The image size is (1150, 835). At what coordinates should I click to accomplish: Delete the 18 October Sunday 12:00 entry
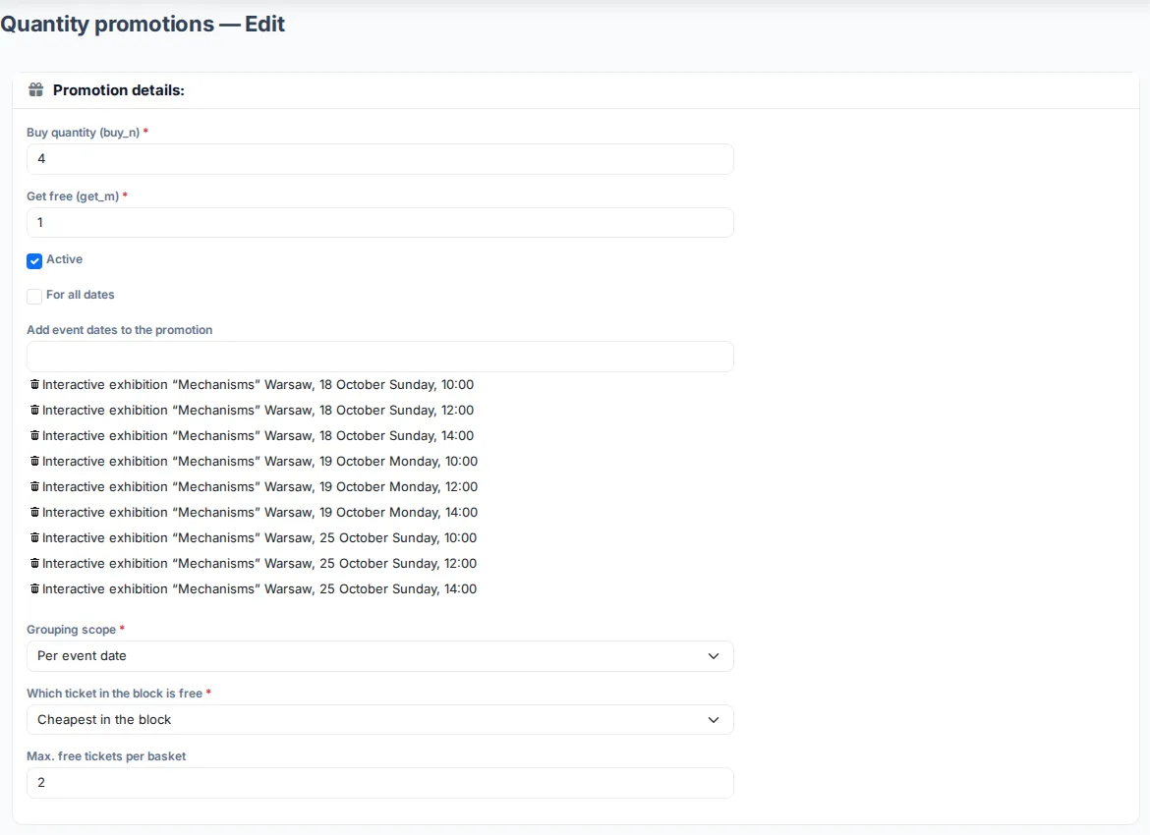pyautogui.click(x=34, y=411)
